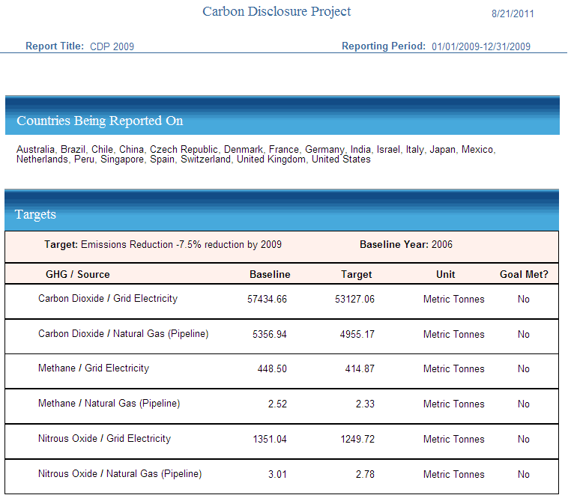Viewport: 577px width, 504px height.
Task: Click baseline value 1351.04
Action: point(270,440)
